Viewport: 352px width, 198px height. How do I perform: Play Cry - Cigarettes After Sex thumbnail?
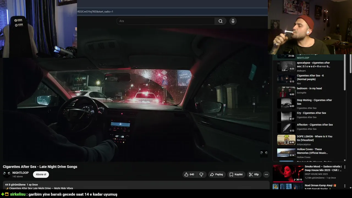point(286,116)
